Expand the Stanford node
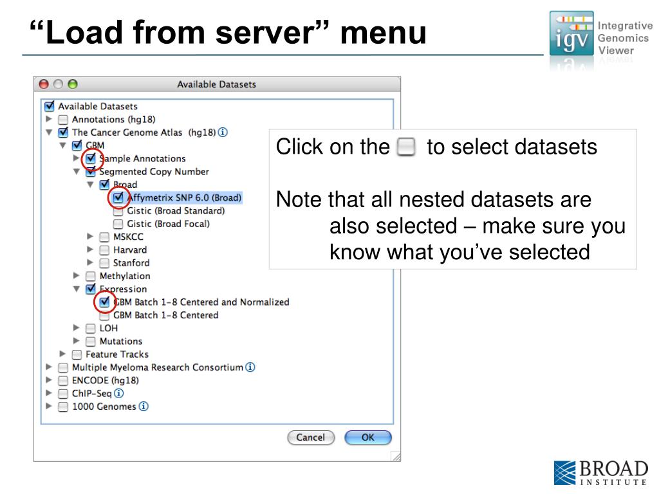659x494 pixels. pos(90,262)
